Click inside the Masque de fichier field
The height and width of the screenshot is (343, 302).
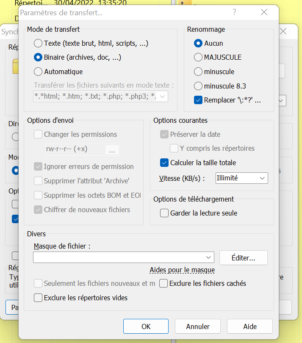[x=119, y=257]
